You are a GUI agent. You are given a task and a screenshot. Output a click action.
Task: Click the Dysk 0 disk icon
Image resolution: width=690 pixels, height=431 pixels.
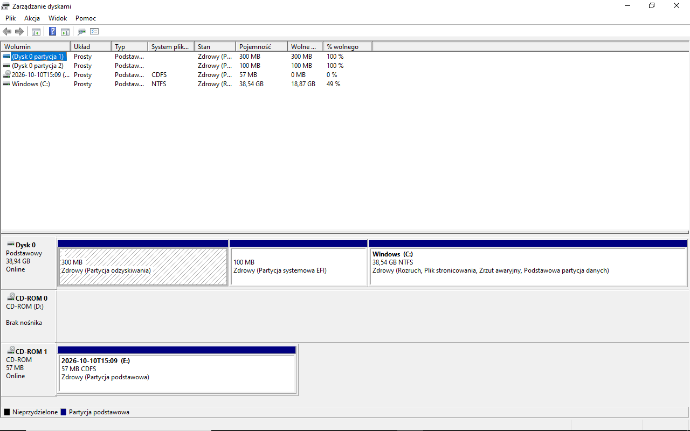(x=10, y=245)
